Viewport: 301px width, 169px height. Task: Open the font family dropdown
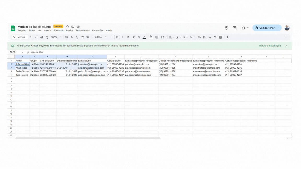pyautogui.click(x=100, y=37)
